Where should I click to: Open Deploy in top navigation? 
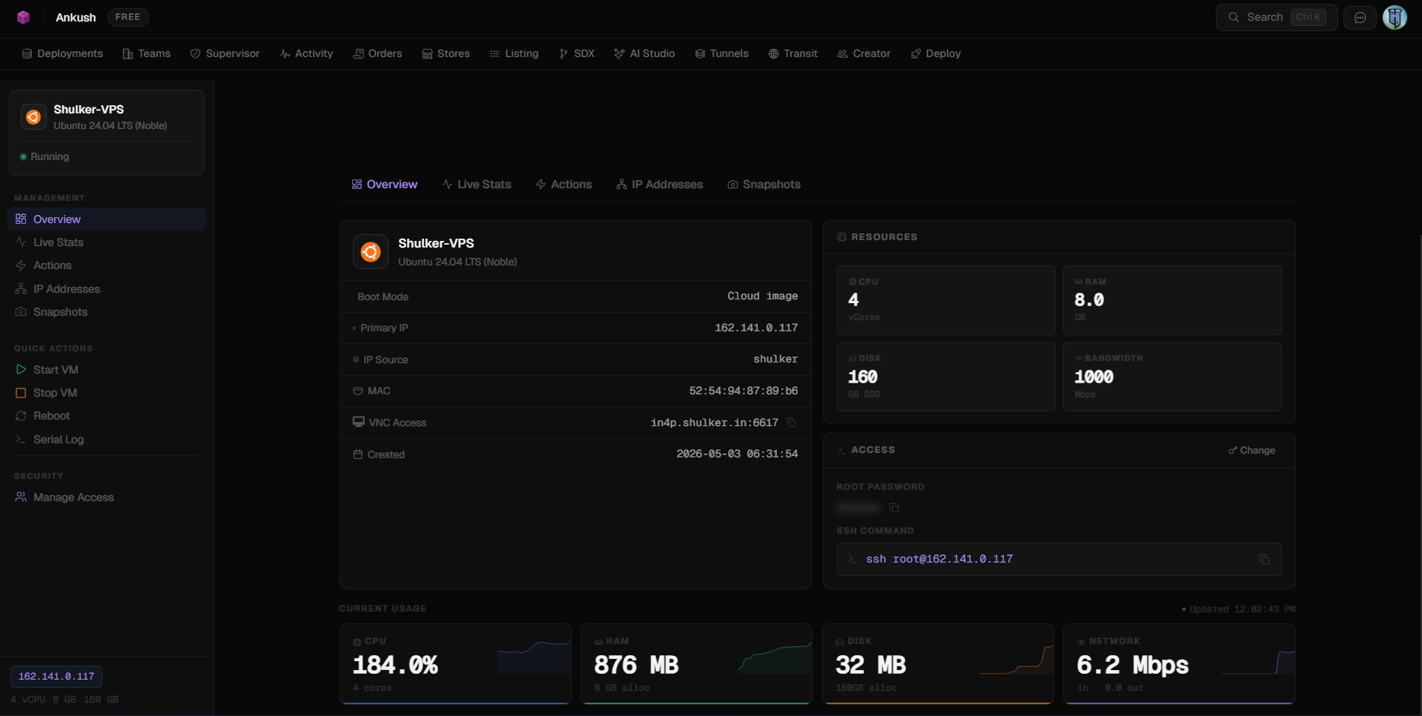click(x=936, y=53)
